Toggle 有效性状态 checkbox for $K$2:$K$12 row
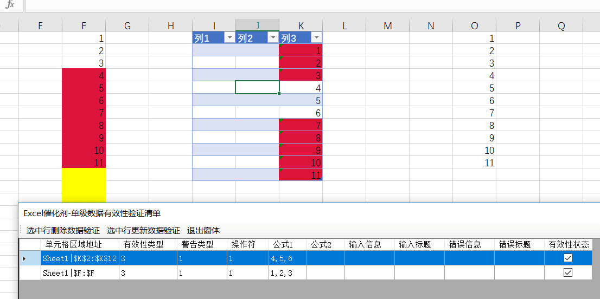 [568, 258]
